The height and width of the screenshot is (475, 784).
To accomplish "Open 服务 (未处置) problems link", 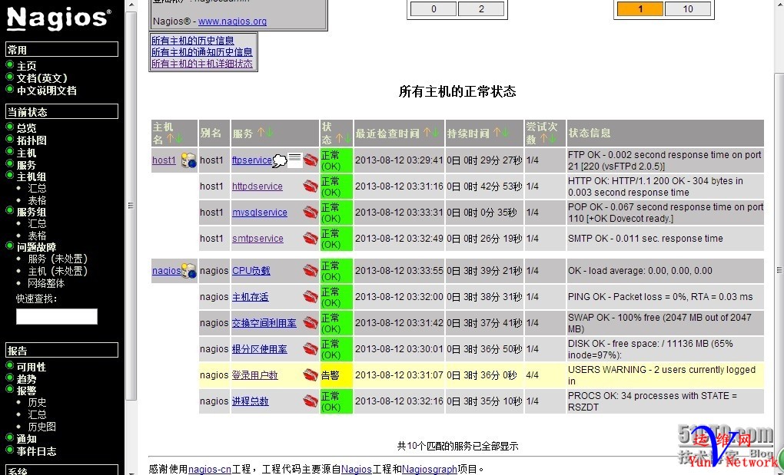I will click(58, 259).
